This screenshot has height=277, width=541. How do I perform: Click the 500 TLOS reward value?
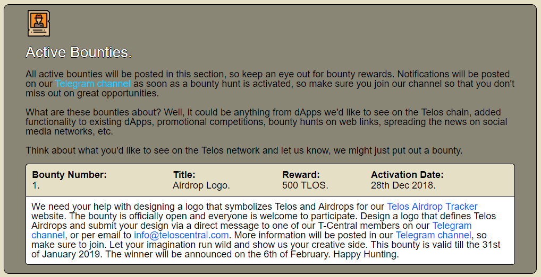pos(305,185)
